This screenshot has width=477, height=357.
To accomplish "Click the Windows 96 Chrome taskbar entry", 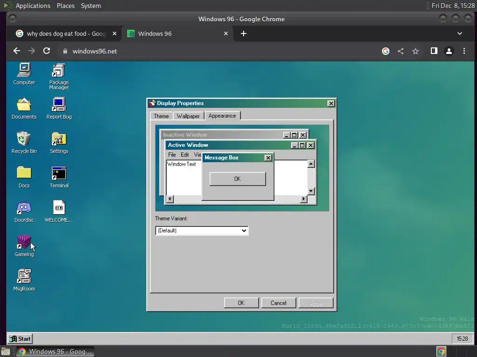I will point(55,351).
